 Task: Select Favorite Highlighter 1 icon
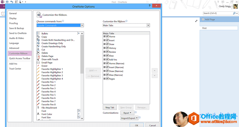(38, 69)
